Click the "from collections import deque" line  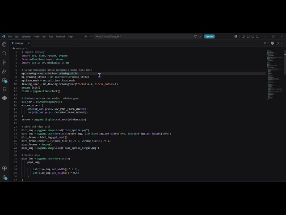tap(42, 59)
